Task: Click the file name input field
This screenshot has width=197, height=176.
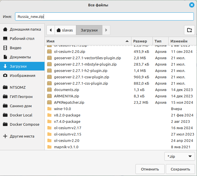Action: (x=104, y=16)
